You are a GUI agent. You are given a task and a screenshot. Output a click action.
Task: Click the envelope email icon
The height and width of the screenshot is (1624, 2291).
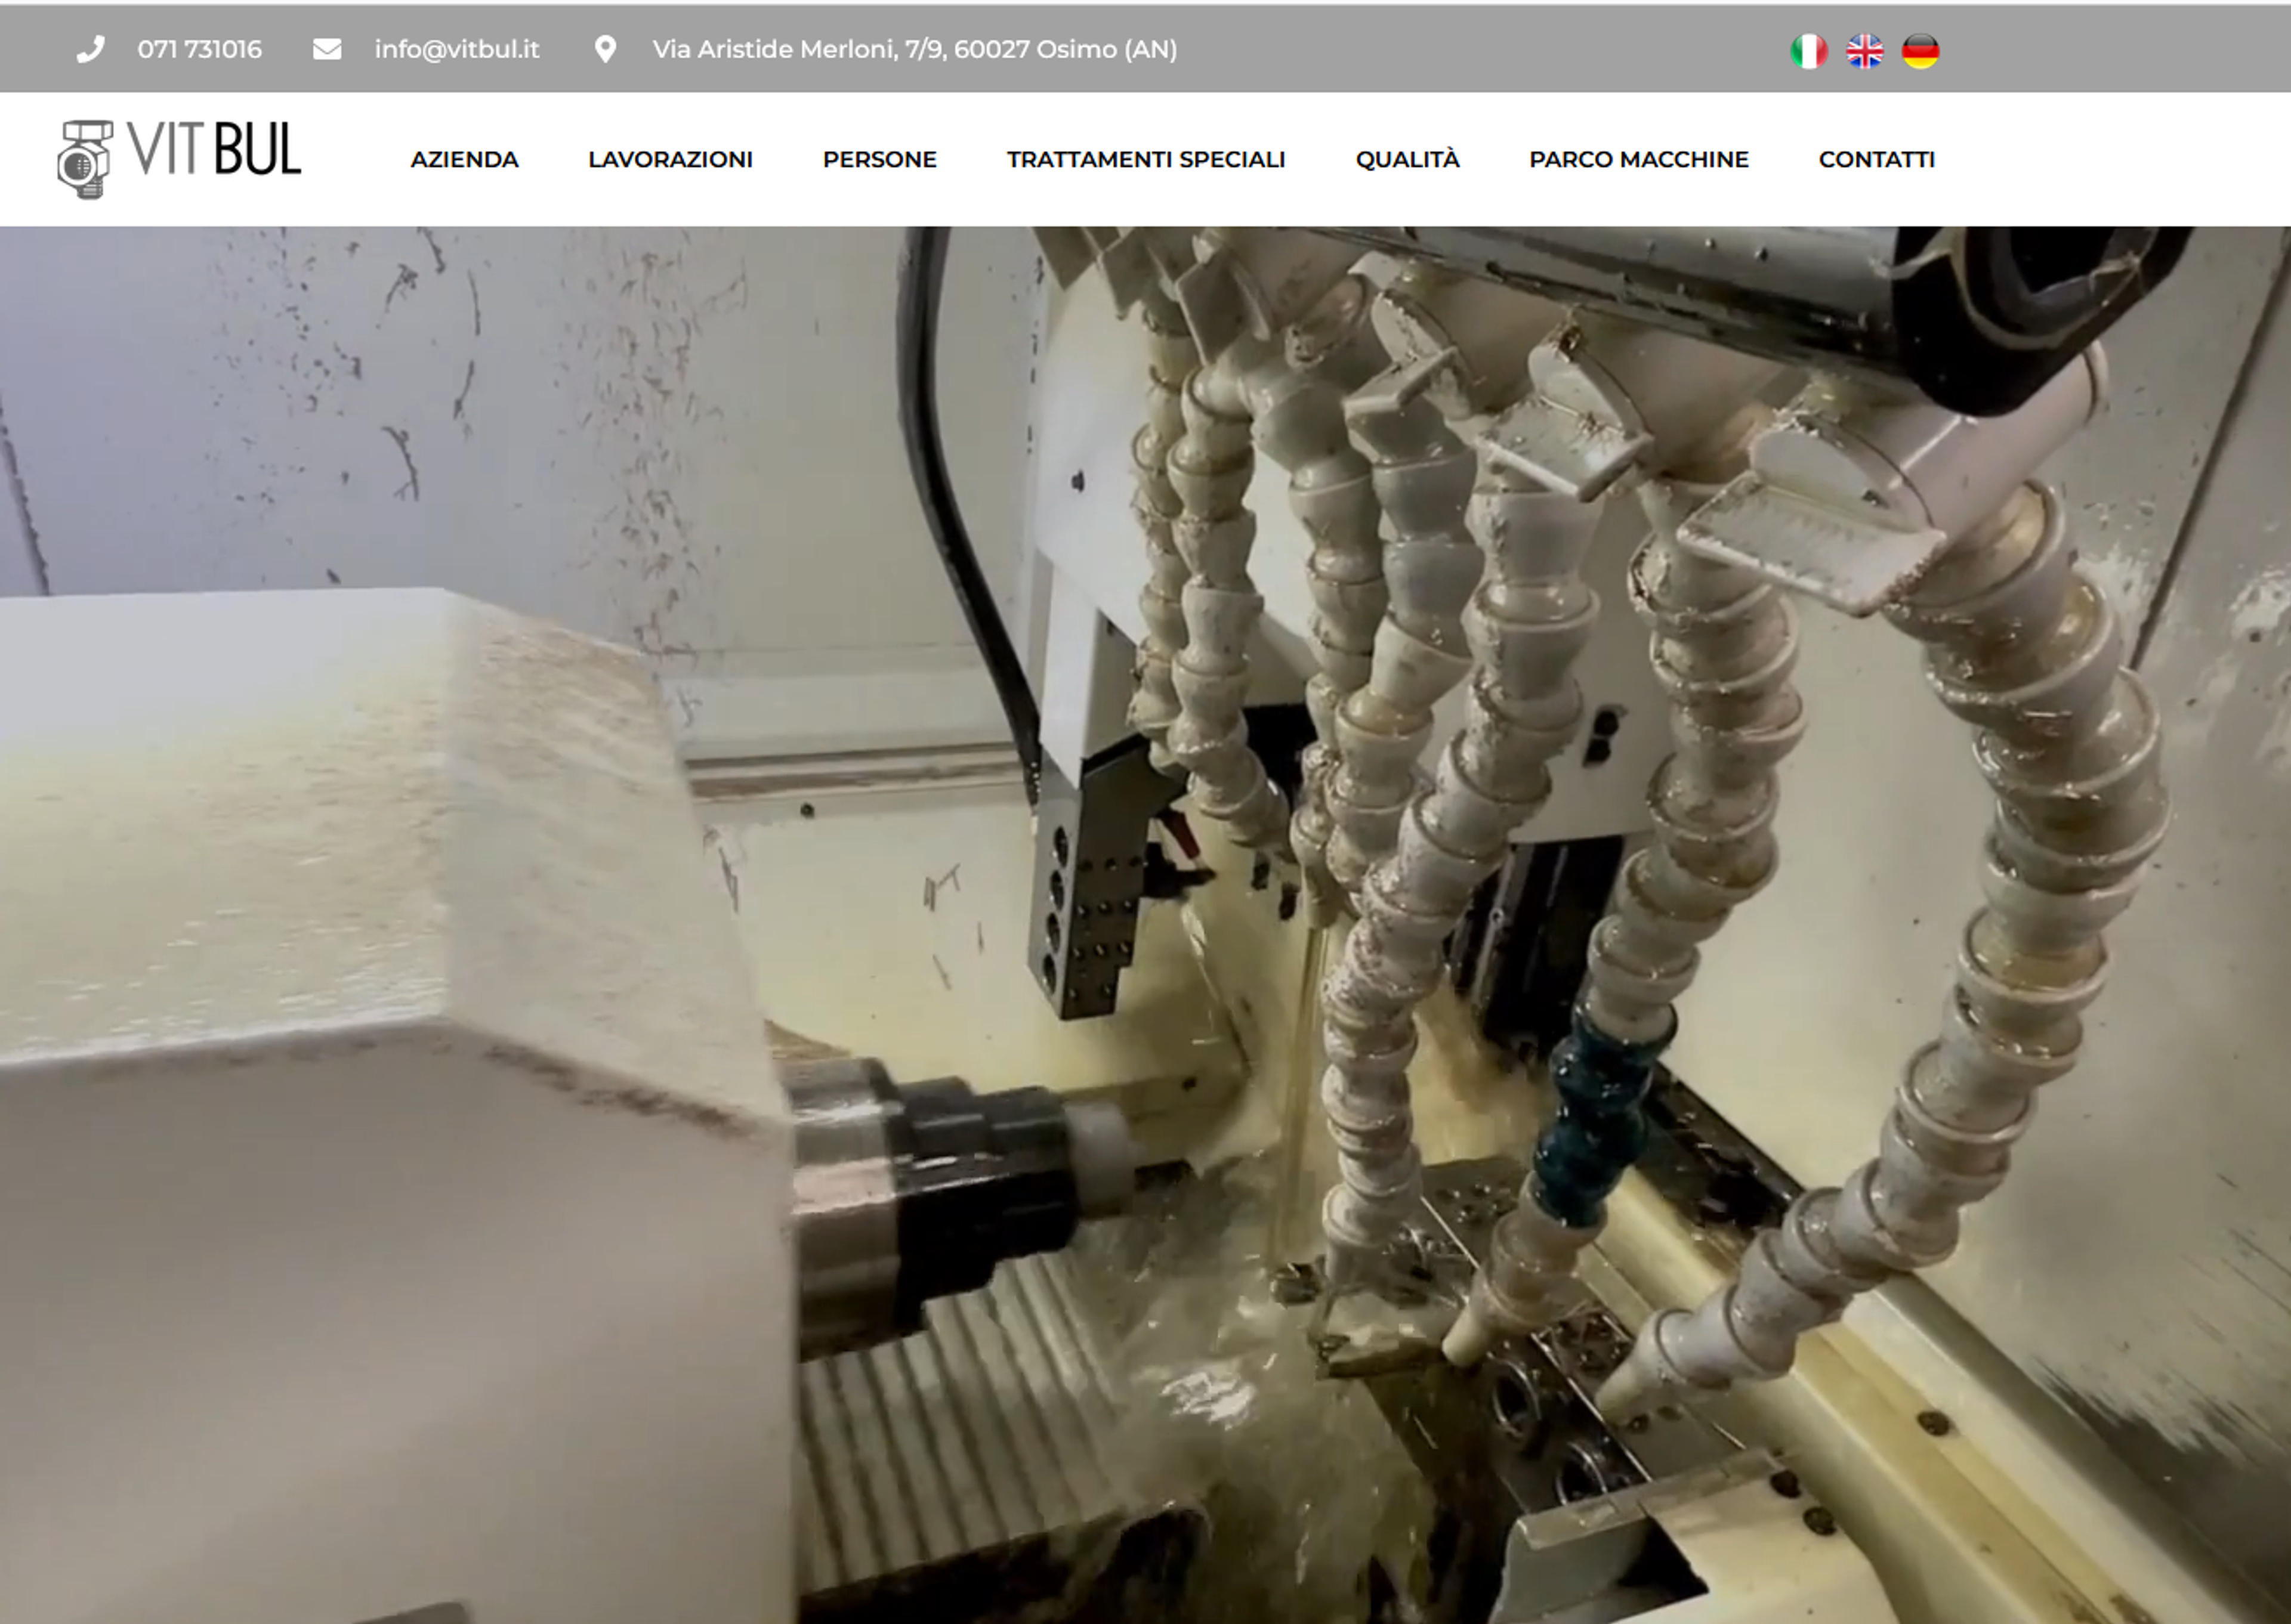click(x=327, y=49)
